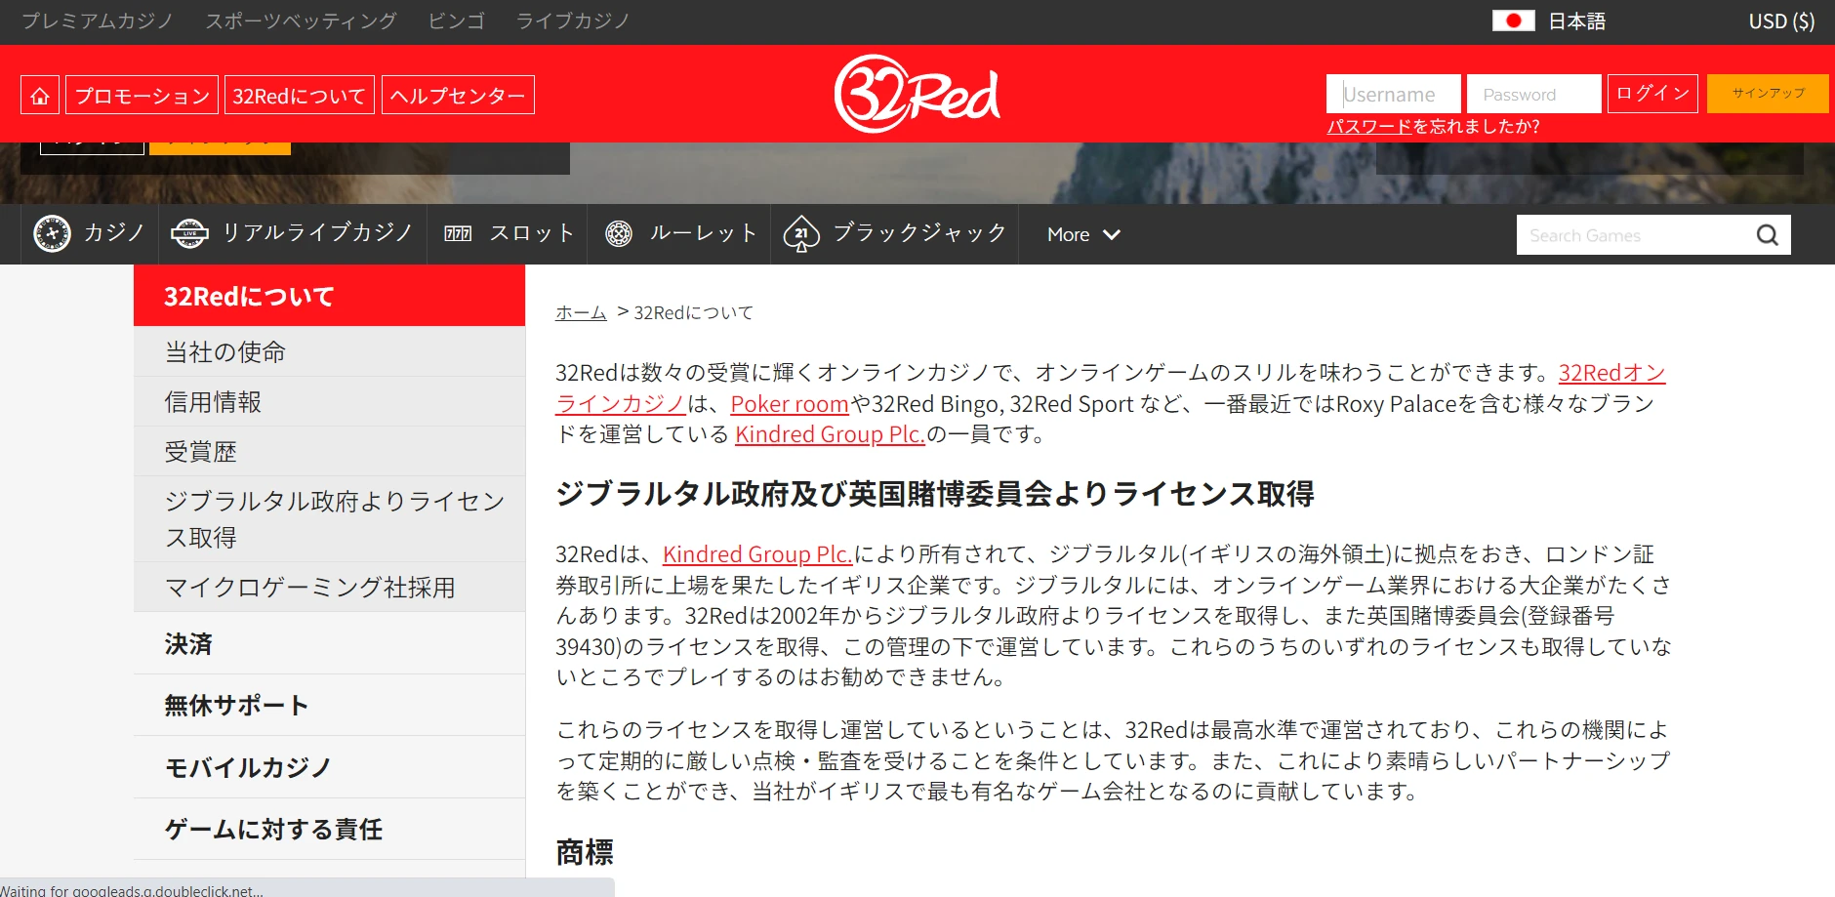1835x897 pixels.
Task: Follow the 32Redオンラインカジノ link
Action: click(x=1611, y=373)
